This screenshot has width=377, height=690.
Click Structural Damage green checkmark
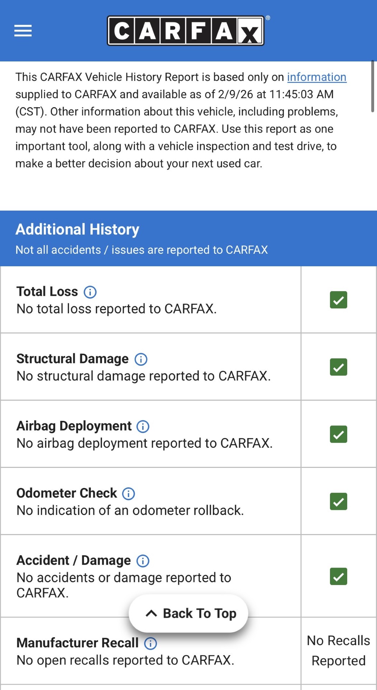(338, 367)
